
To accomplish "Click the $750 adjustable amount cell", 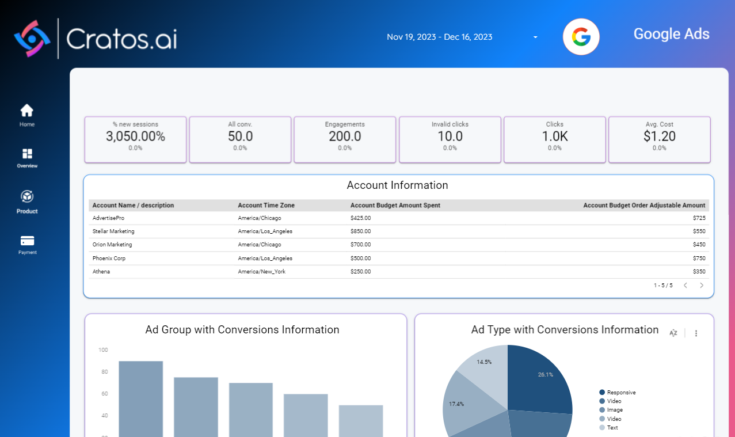I will 699,259.
